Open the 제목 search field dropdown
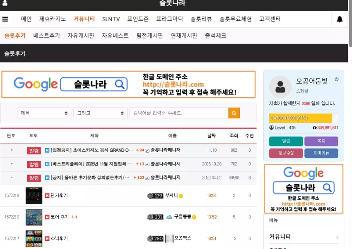Screen dimensions: 352x249 pos(44,113)
